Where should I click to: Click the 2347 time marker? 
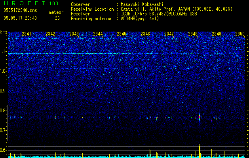(169, 34)
